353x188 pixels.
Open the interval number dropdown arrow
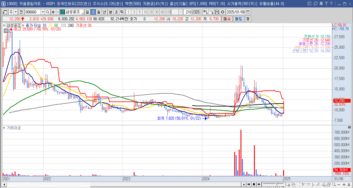pyautogui.click(x=181, y=12)
